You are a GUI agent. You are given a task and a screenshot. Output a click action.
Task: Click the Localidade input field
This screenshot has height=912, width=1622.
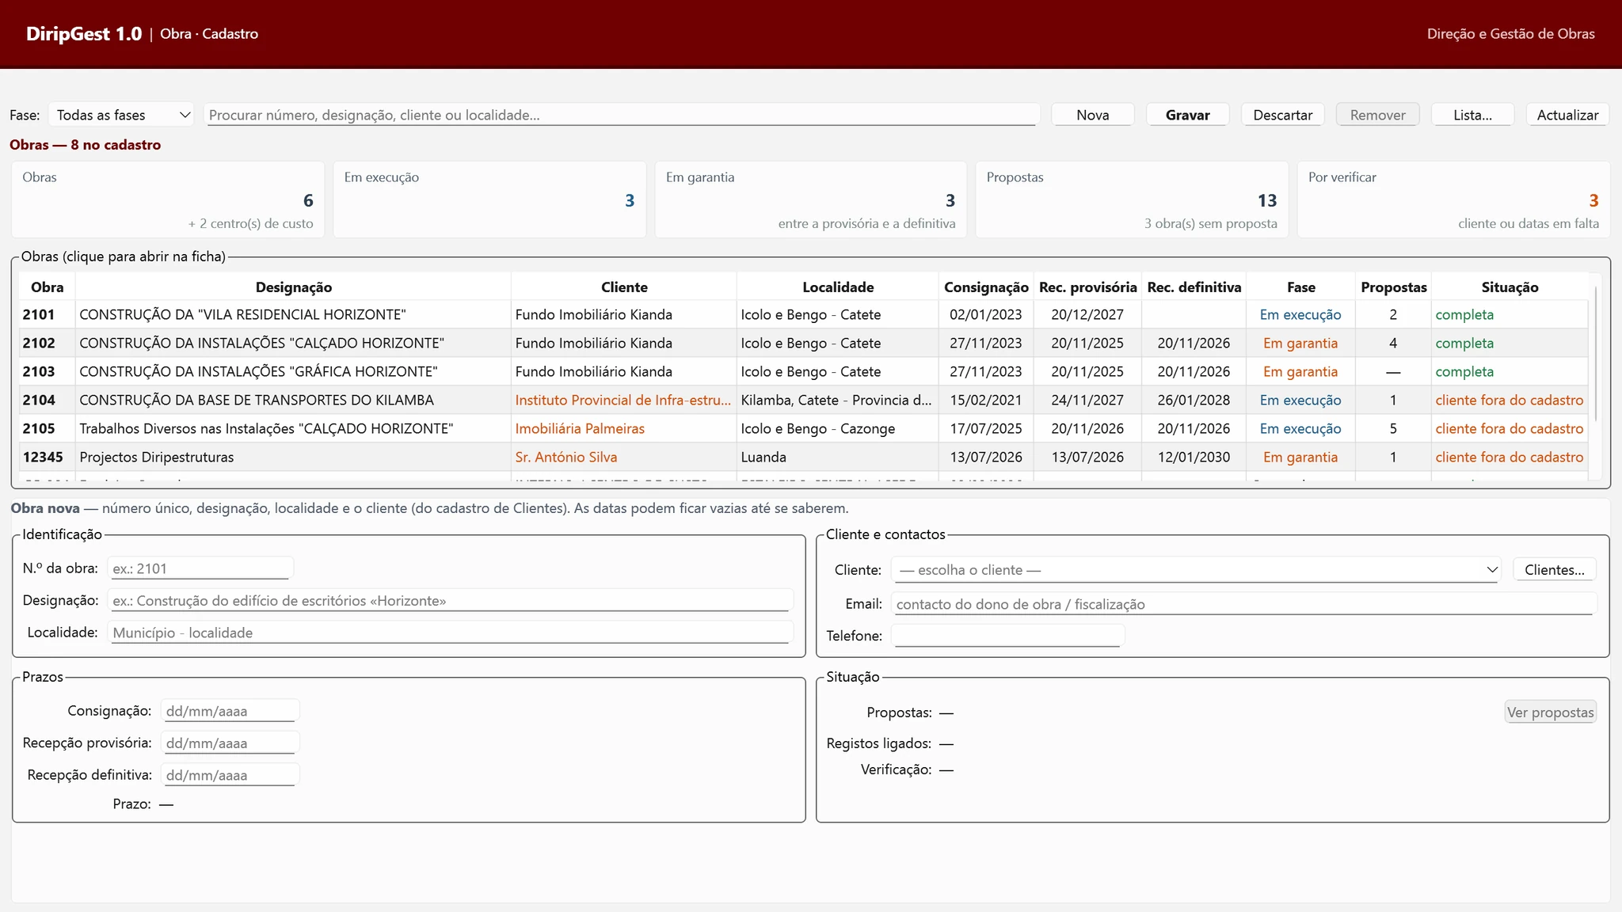[451, 633]
